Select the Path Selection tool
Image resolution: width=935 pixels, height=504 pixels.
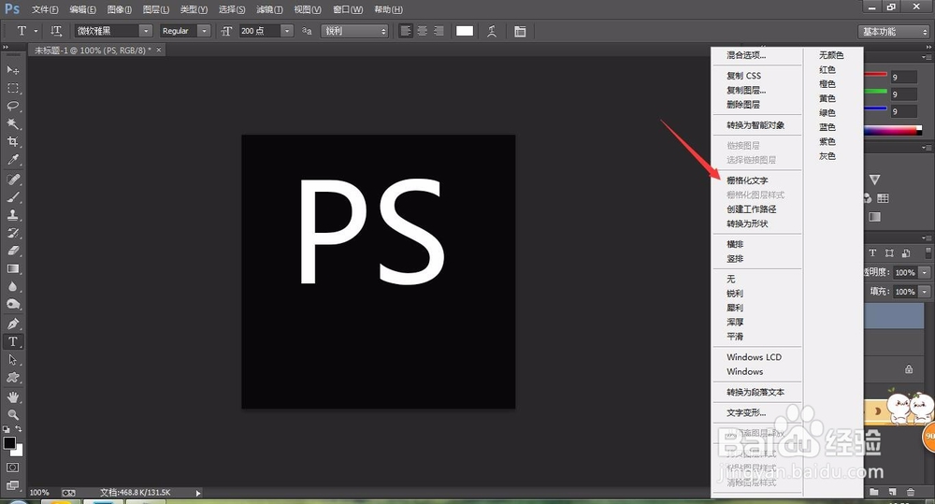coord(12,360)
